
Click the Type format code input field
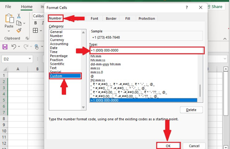(147, 51)
